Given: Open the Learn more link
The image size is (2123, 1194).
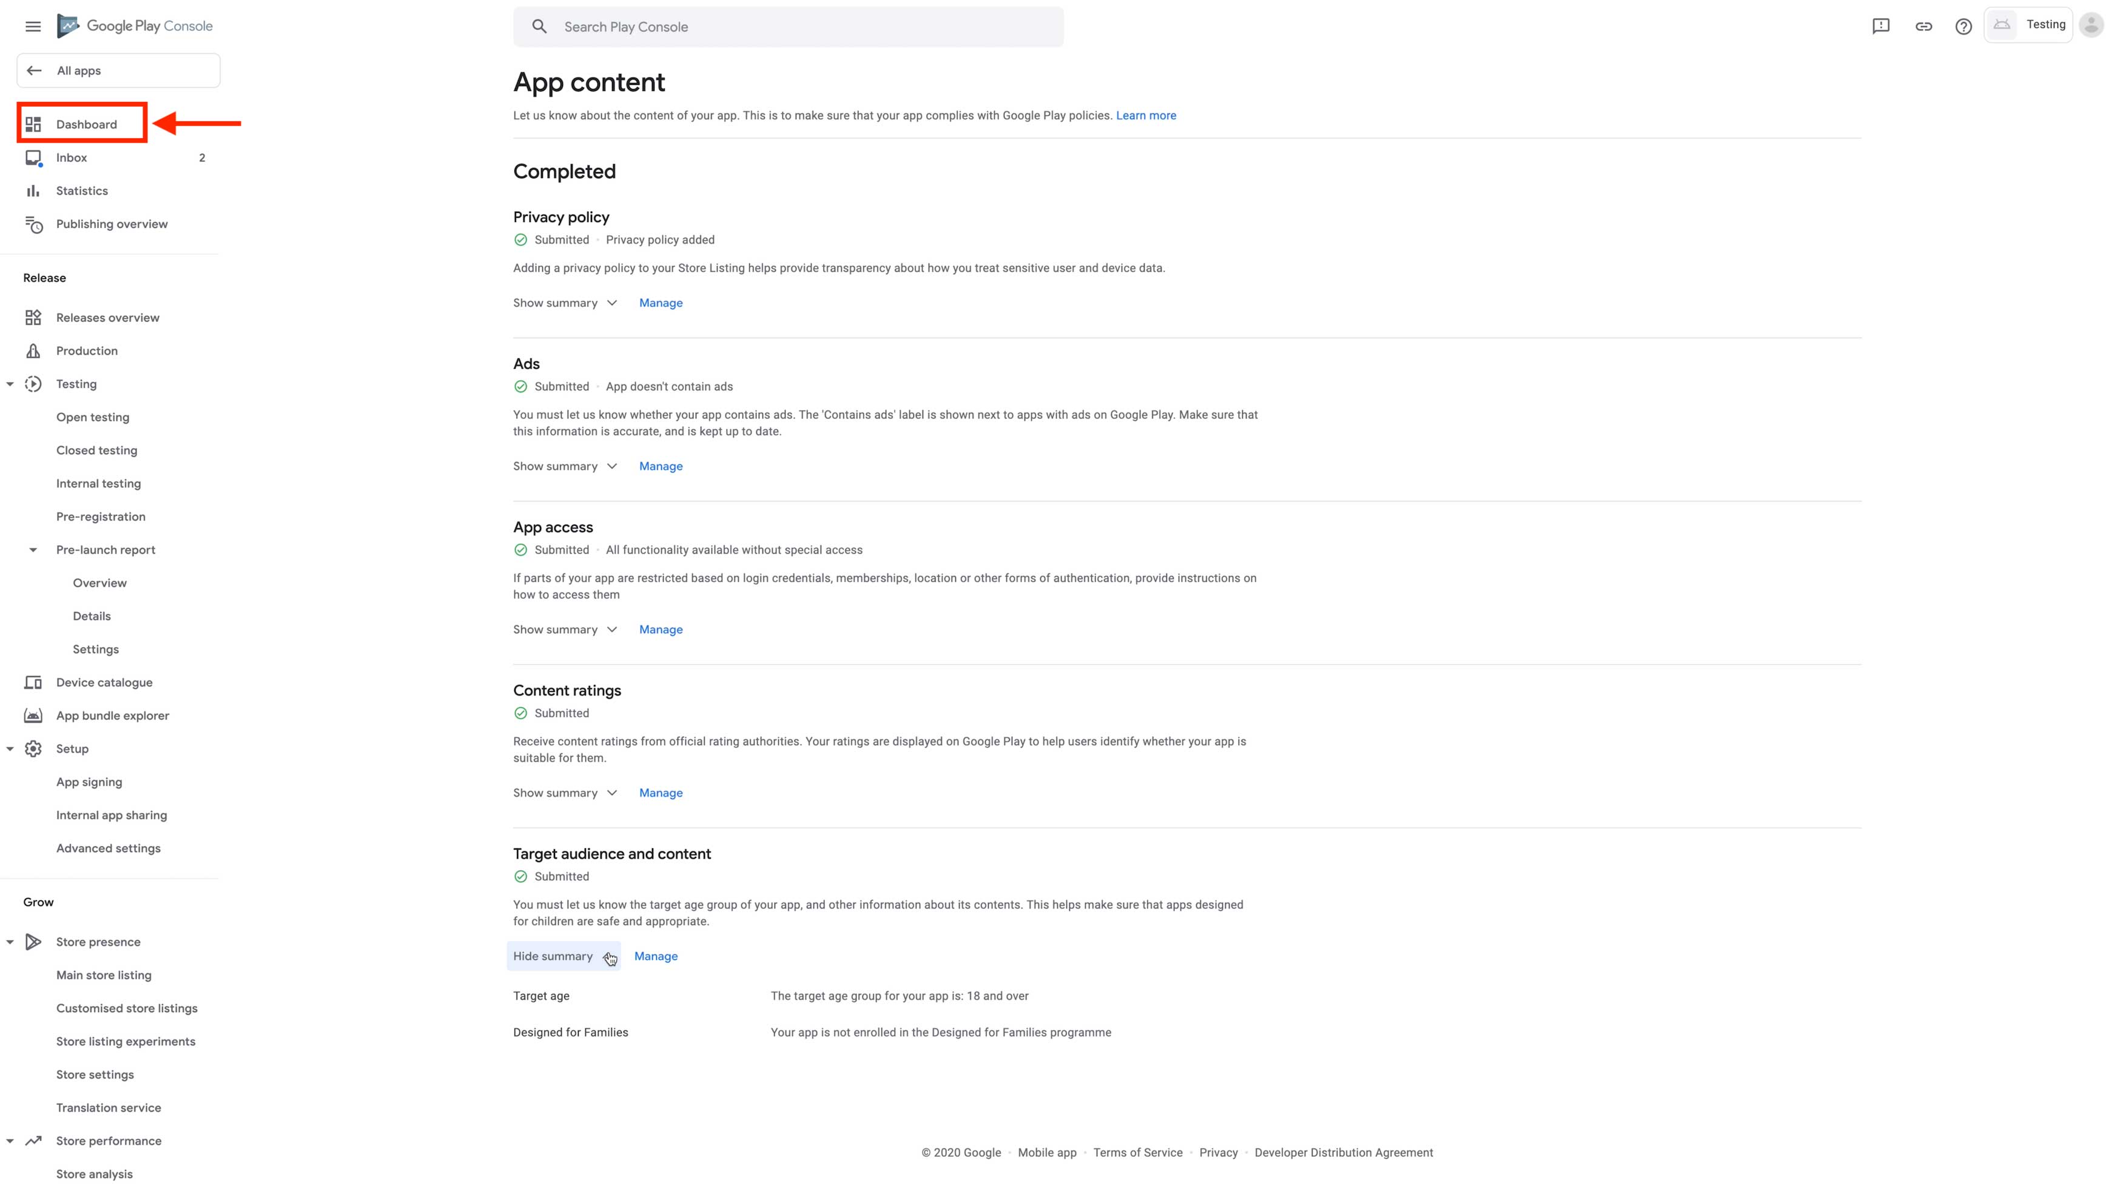Looking at the screenshot, I should tap(1146, 115).
